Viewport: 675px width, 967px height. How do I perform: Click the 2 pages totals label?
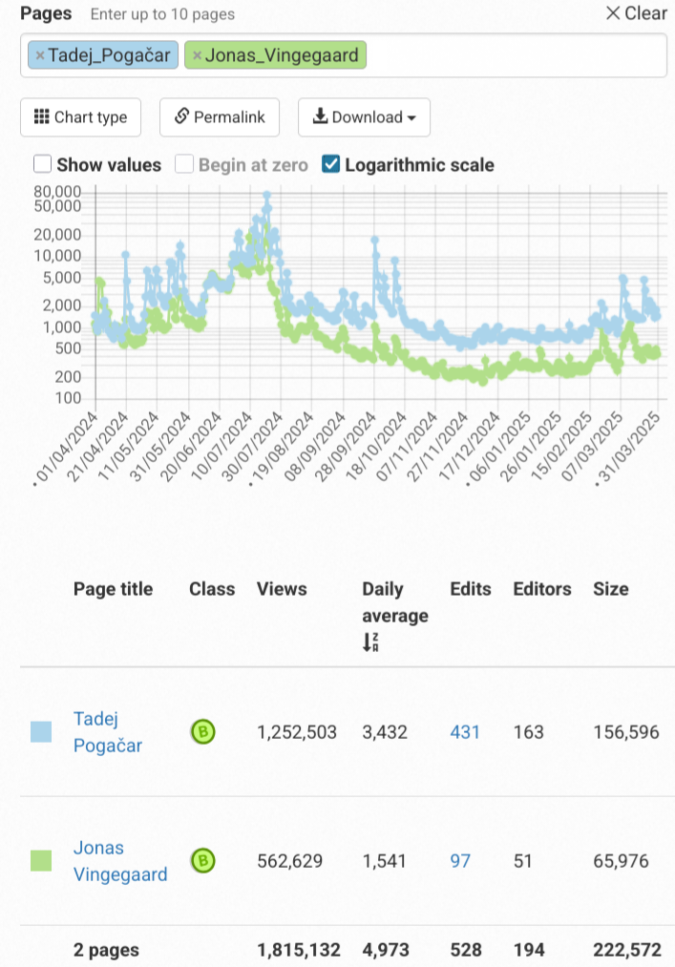[106, 951]
